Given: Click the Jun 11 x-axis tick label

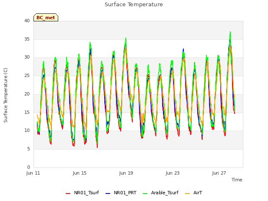Looking at the screenshot, I should coord(33,173).
